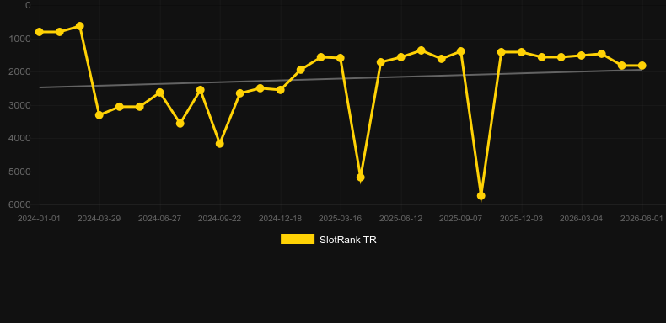Click the x-axis label 2025-12-03
The height and width of the screenshot is (323, 666).
click(521, 219)
